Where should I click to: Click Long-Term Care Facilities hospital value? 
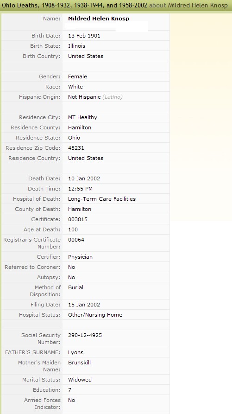(x=102, y=199)
